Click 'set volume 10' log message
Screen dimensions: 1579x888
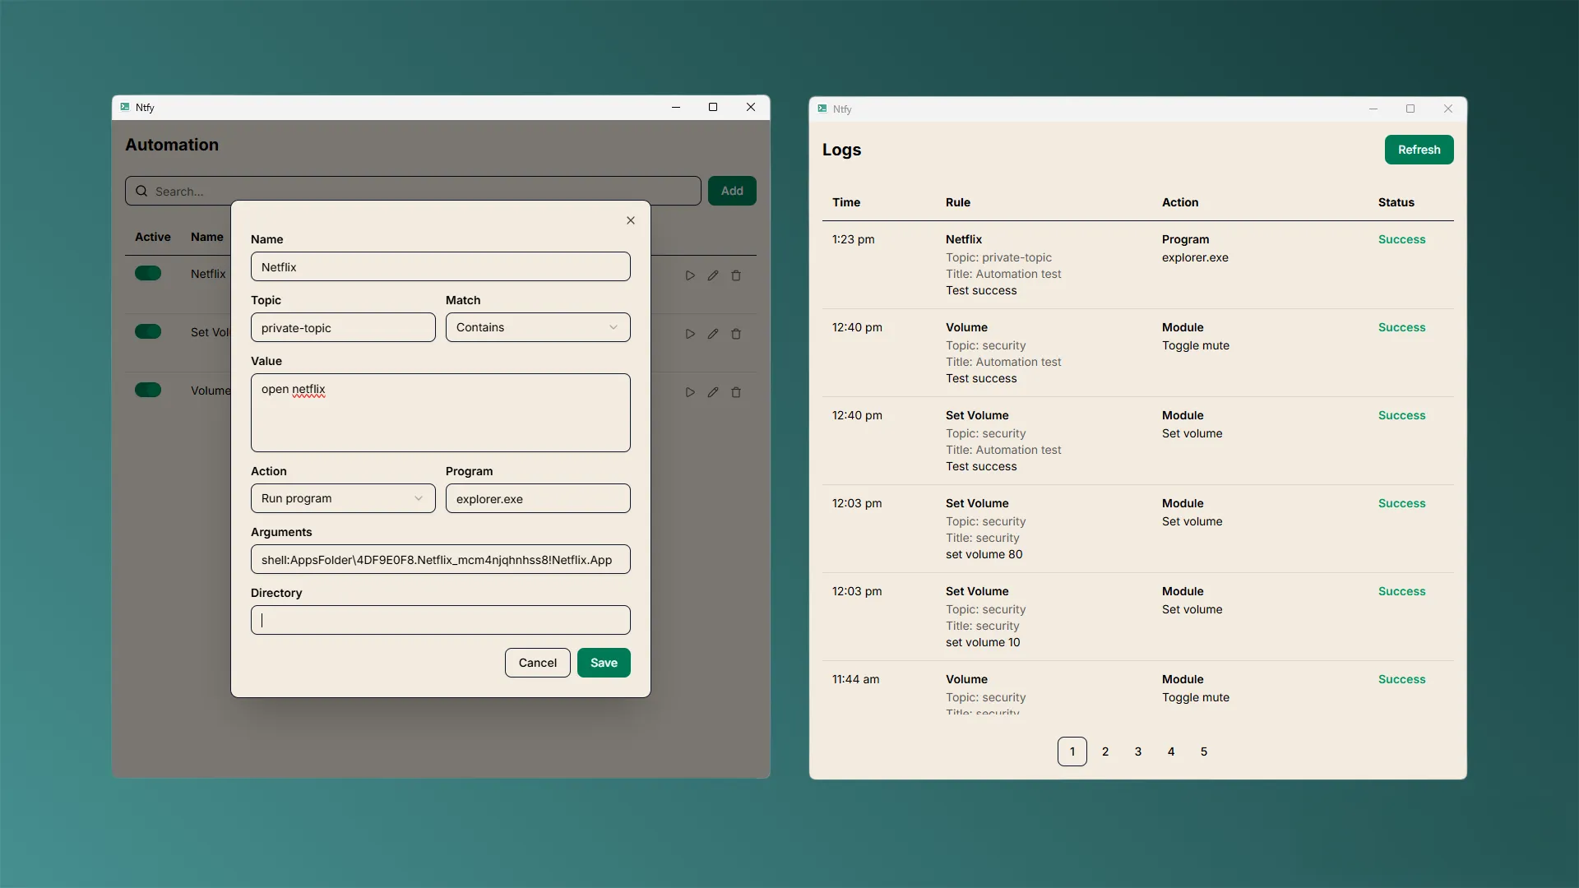point(983,642)
